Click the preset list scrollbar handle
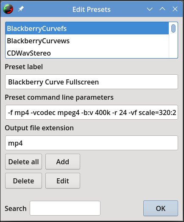Image resolution: width=184 pixels, height=222 pixels. coord(173,28)
